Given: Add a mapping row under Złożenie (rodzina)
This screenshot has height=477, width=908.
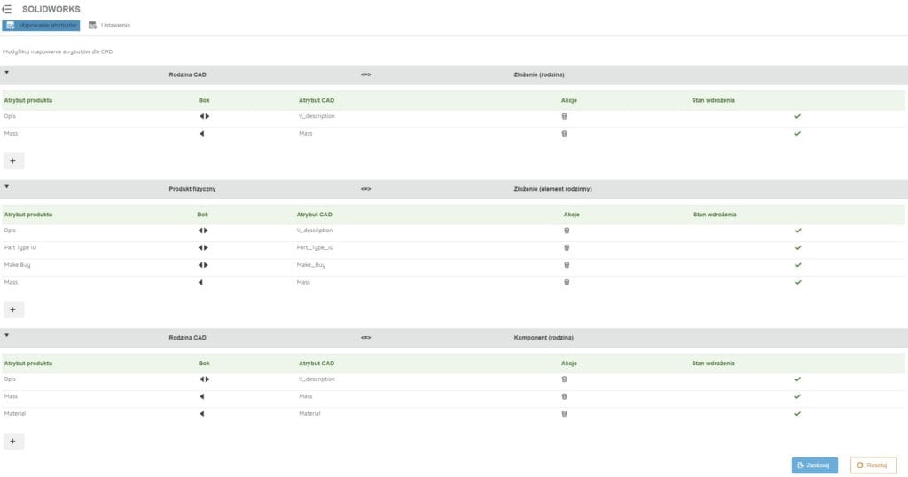Looking at the screenshot, I should [13, 161].
